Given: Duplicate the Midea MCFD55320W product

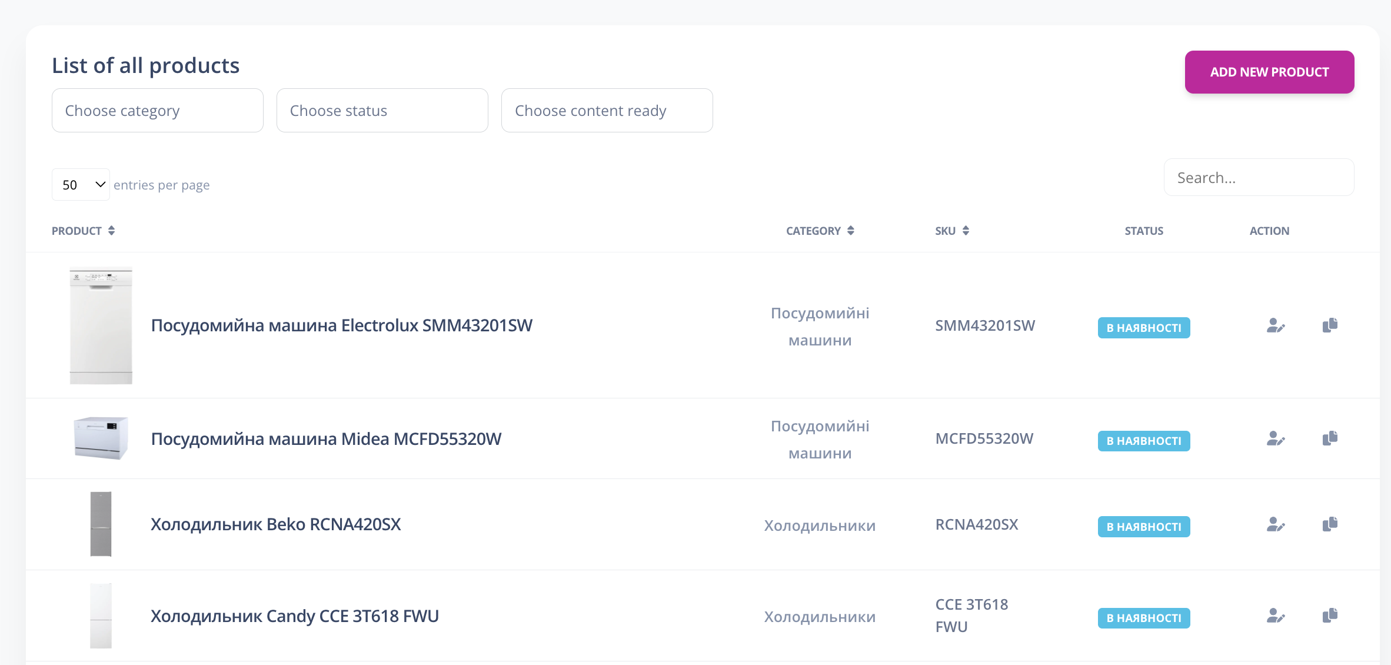Looking at the screenshot, I should click(x=1330, y=438).
